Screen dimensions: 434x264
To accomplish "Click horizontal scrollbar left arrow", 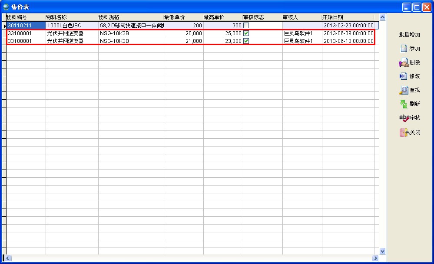I will 8,258.
